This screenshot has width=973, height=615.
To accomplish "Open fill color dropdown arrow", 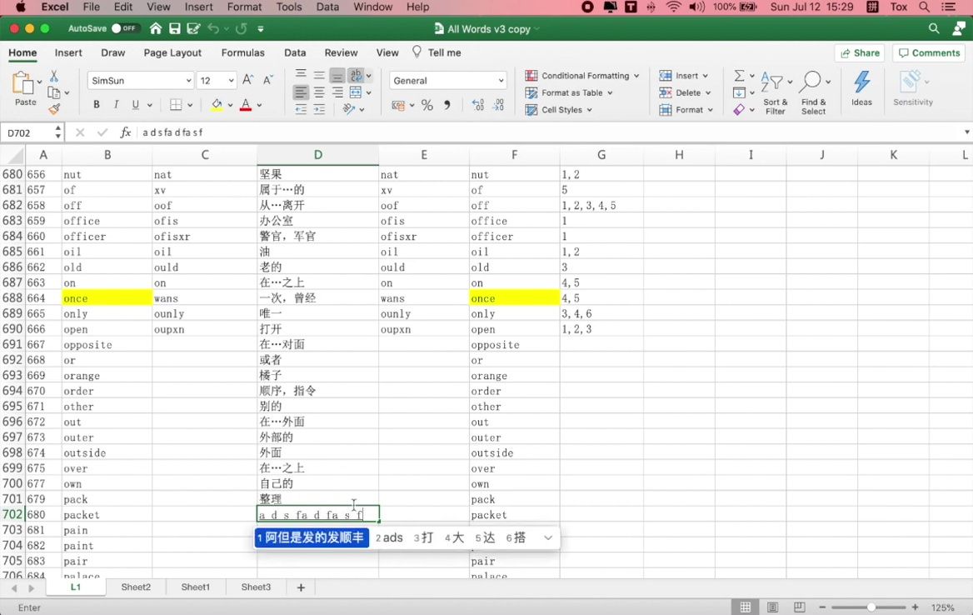I will (x=230, y=106).
